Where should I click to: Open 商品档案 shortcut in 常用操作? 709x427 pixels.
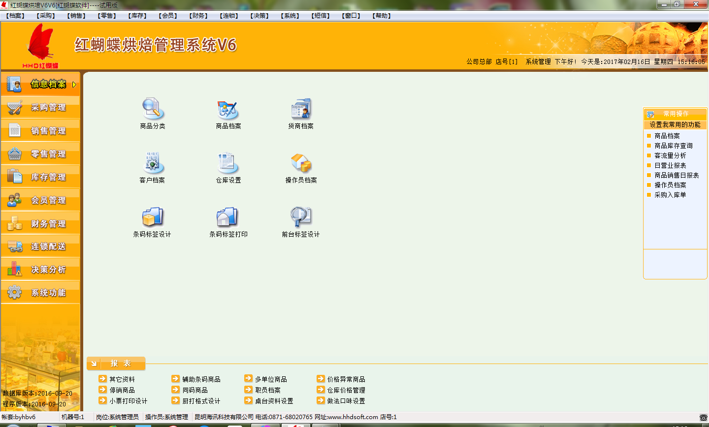(667, 136)
